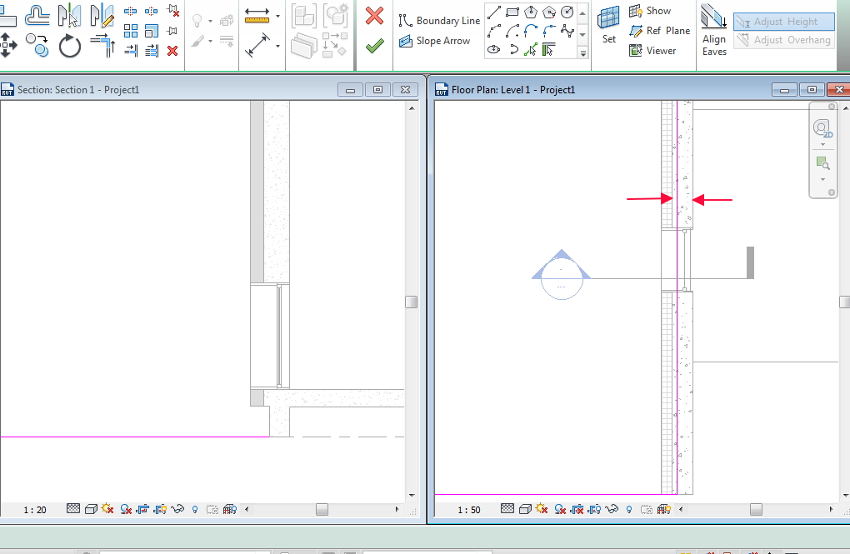Choose the Pick Lines tool
The height and width of the screenshot is (554, 850).
coord(531,50)
